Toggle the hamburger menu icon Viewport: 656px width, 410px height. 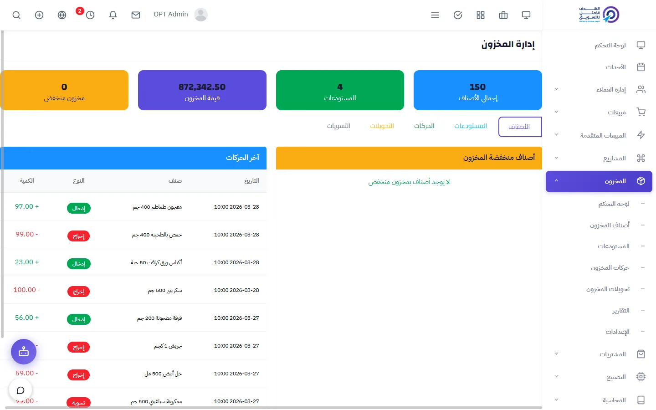pyautogui.click(x=435, y=15)
